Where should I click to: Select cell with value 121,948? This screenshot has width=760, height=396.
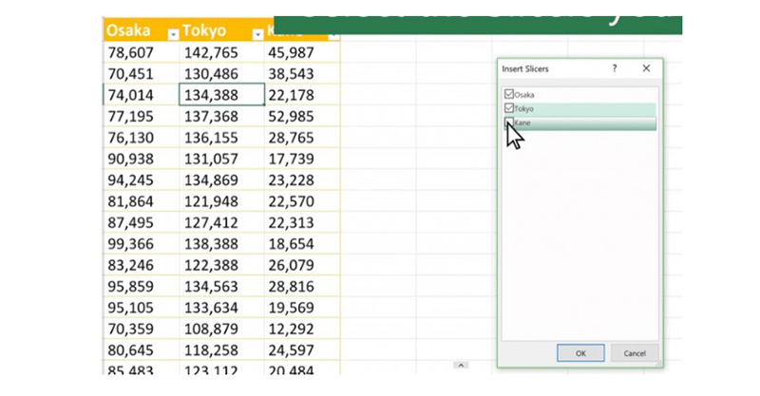222,201
